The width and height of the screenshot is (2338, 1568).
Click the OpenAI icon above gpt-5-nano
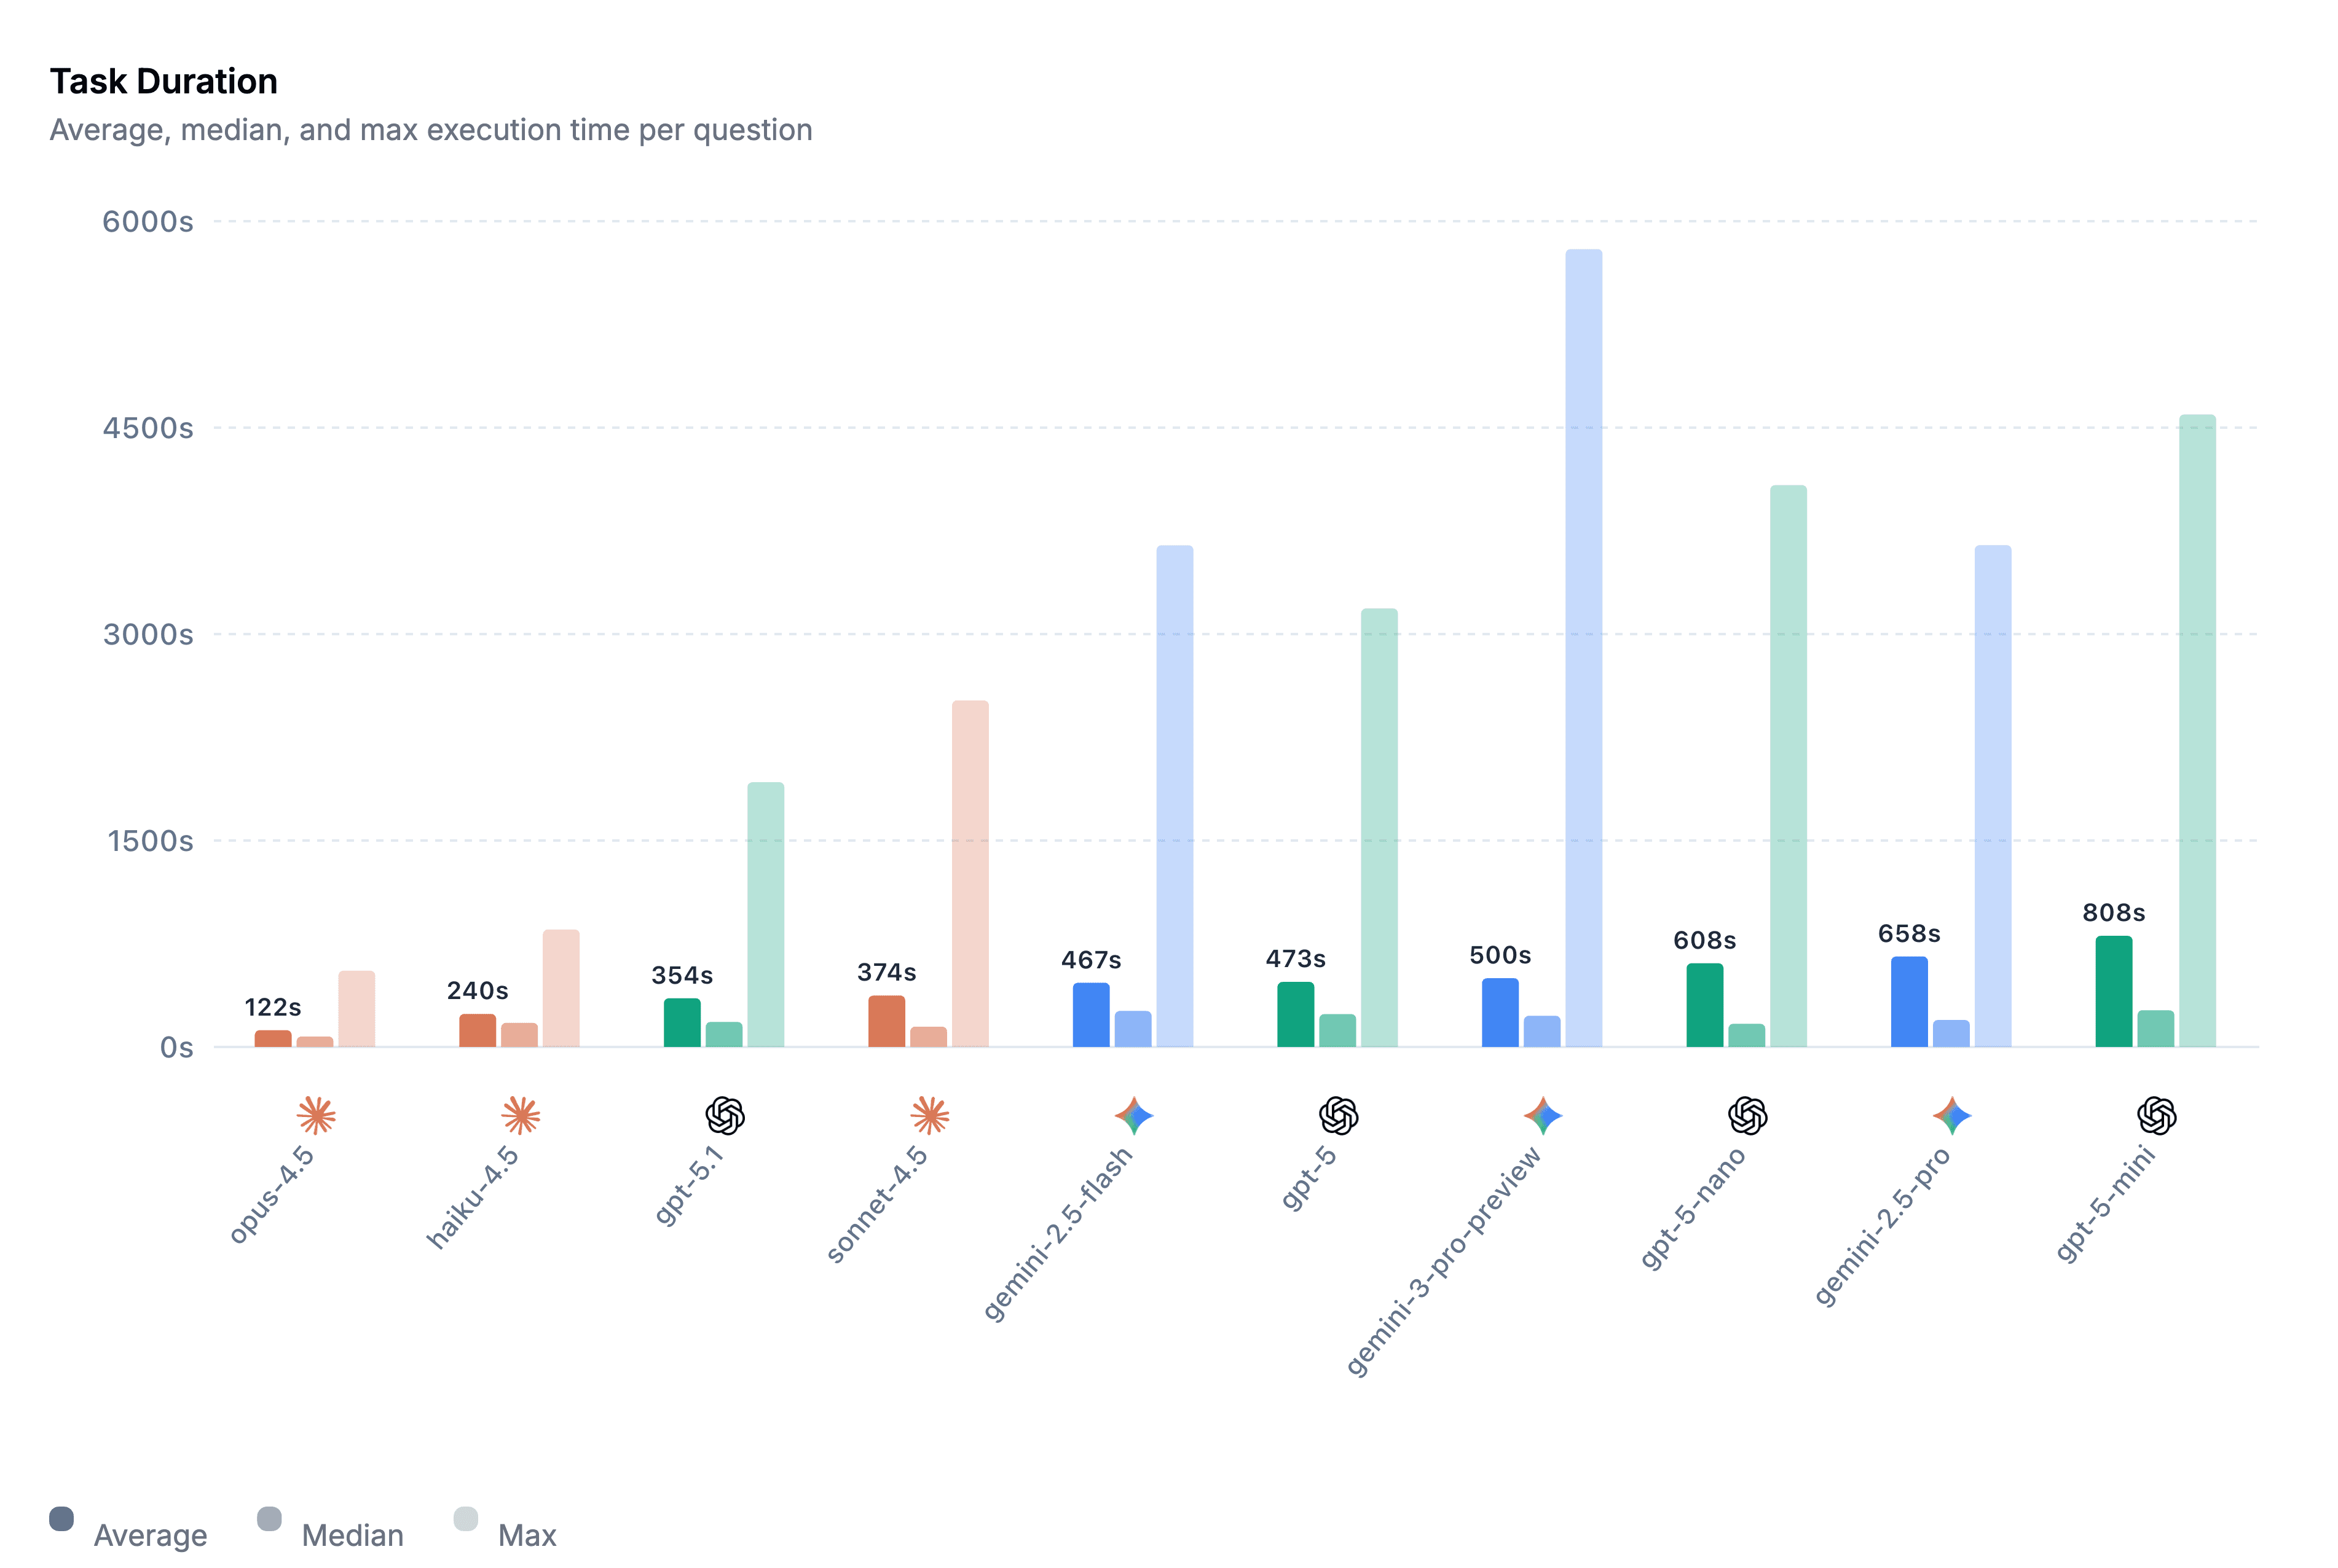1748,1115
